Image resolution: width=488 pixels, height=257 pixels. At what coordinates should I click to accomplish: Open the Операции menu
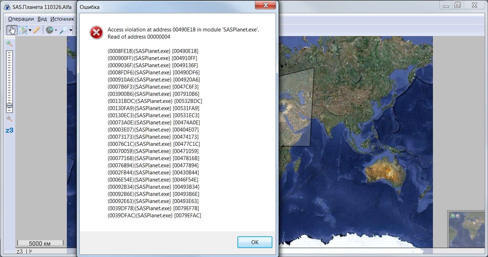tap(21, 19)
